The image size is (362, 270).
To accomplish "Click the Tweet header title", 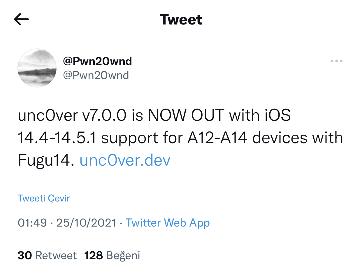I will 181,20.
